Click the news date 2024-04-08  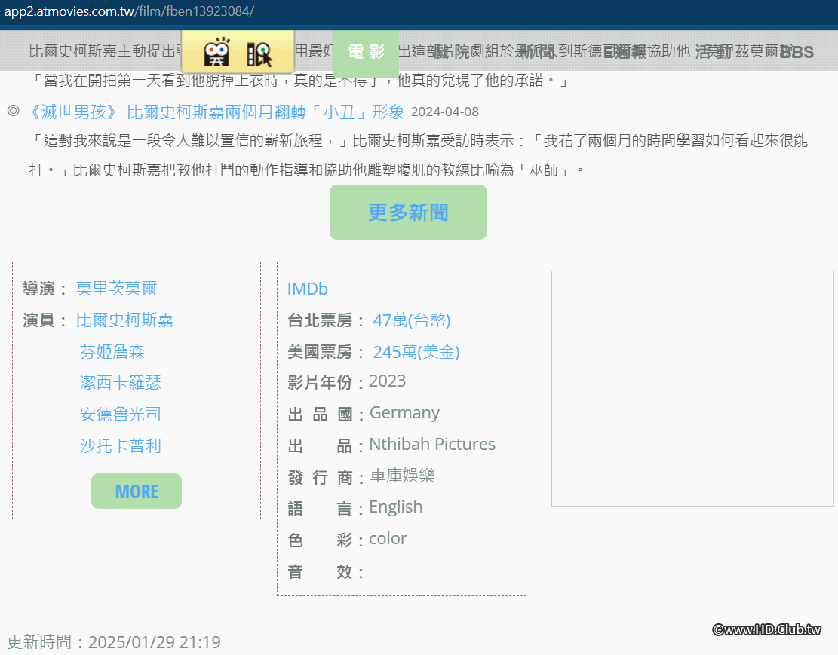coord(445,112)
